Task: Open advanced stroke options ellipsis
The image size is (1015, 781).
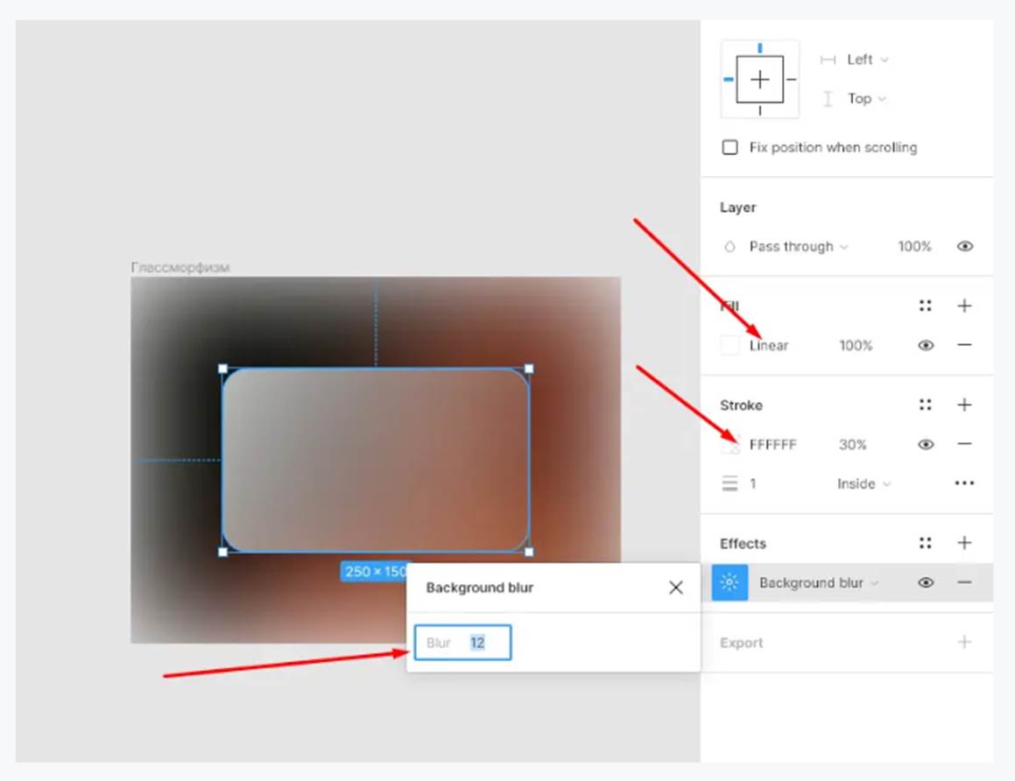Action: [964, 483]
